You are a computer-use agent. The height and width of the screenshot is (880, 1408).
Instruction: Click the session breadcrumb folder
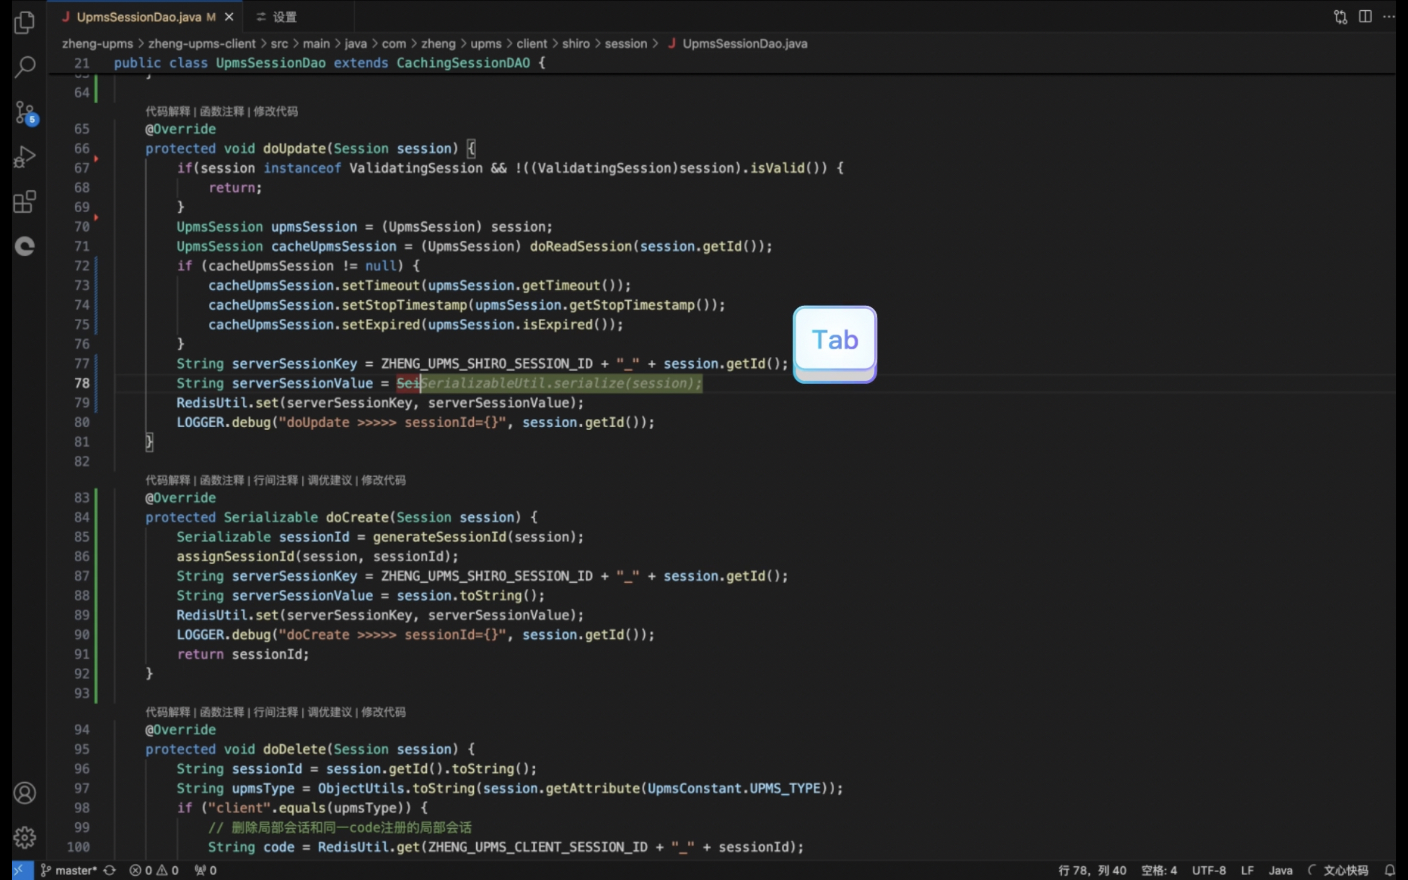click(x=625, y=44)
